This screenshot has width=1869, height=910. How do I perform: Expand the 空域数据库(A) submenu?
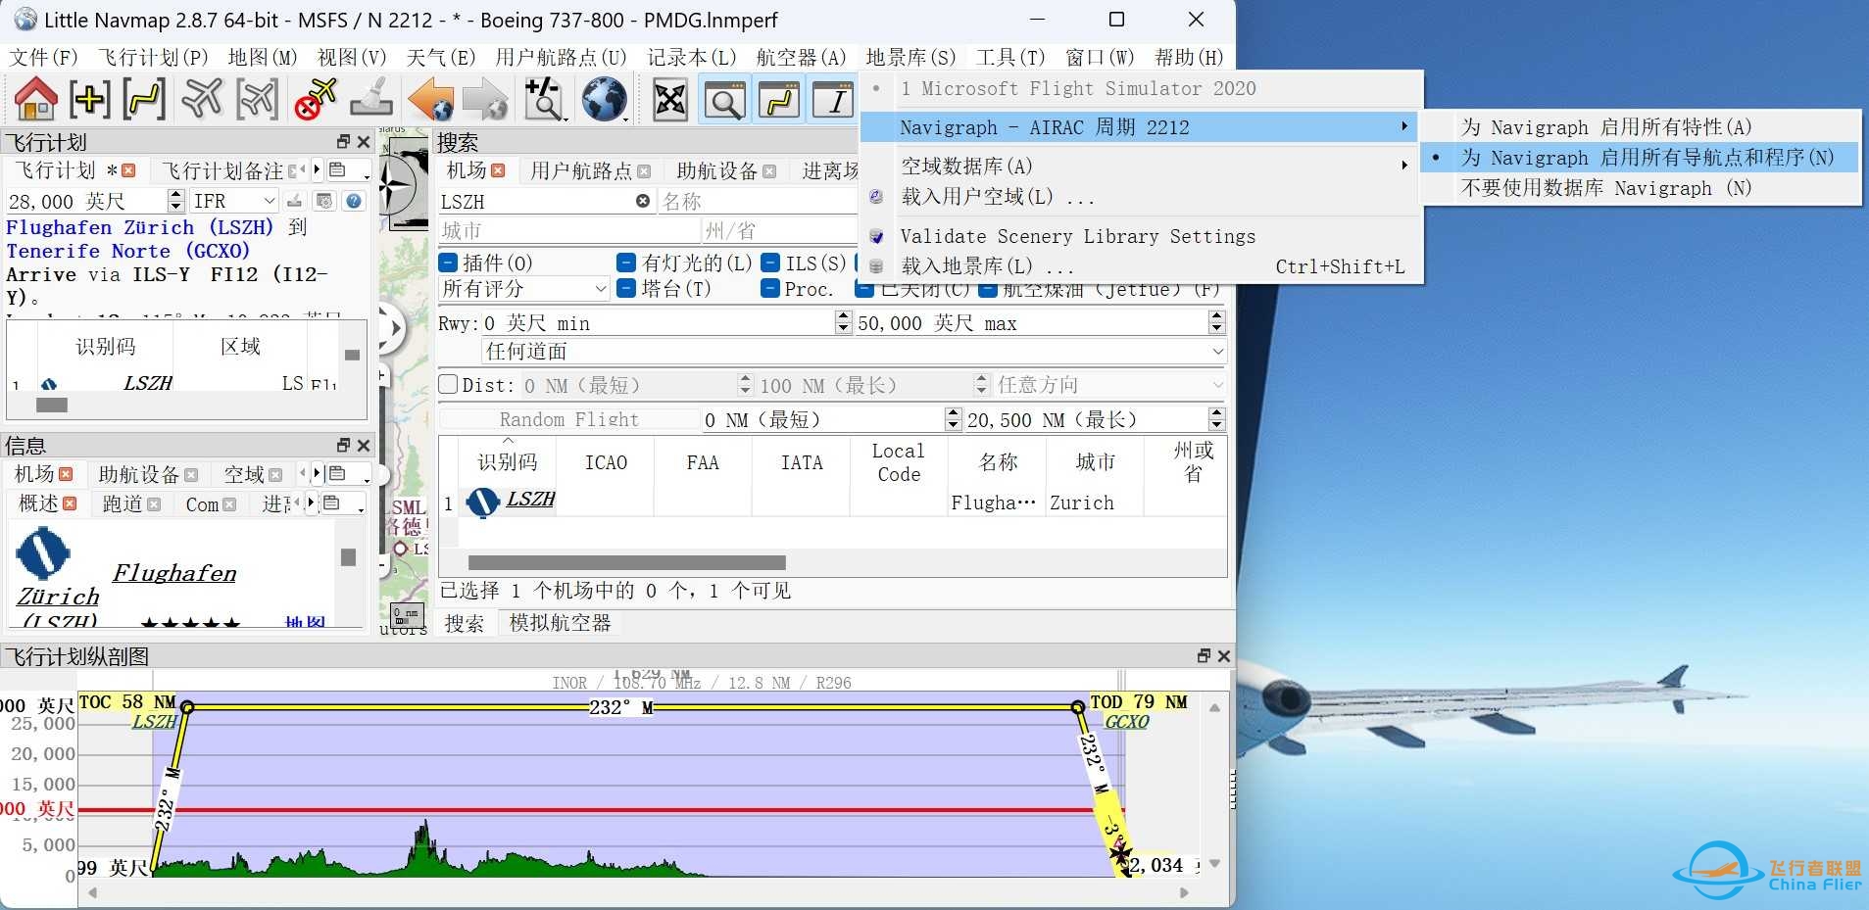1142,167
